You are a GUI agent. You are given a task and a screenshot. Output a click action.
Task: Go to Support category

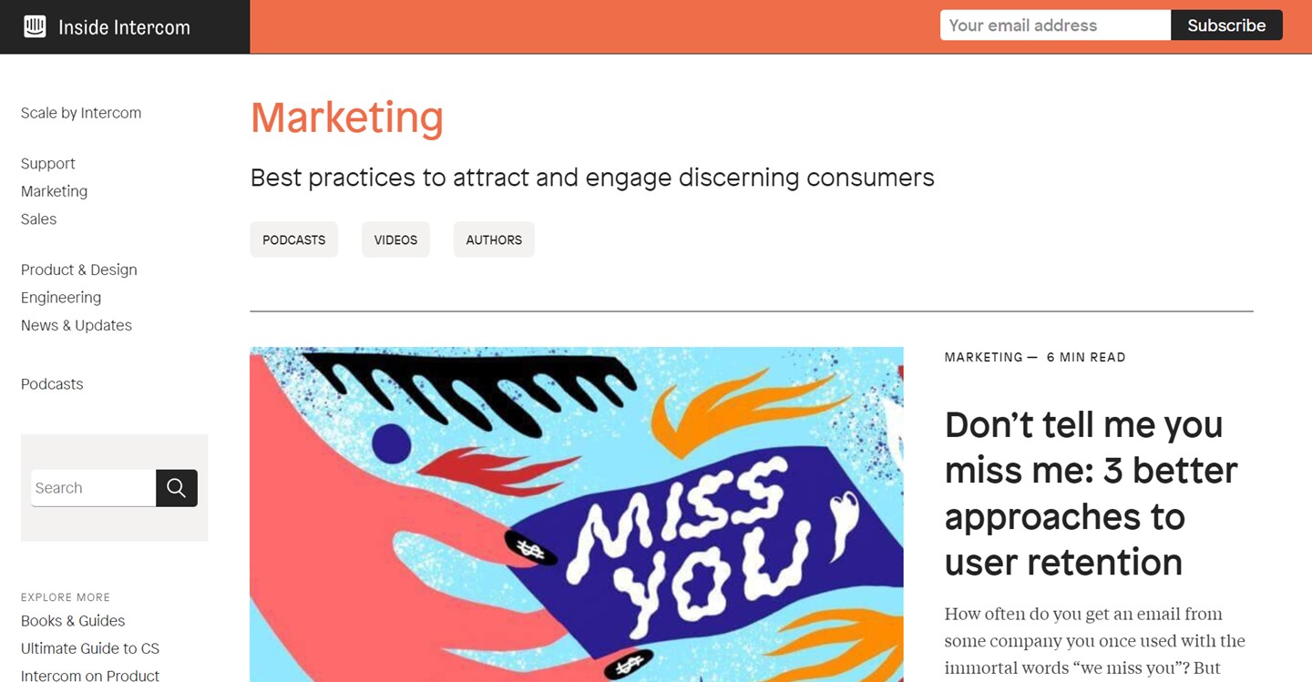[x=48, y=164]
